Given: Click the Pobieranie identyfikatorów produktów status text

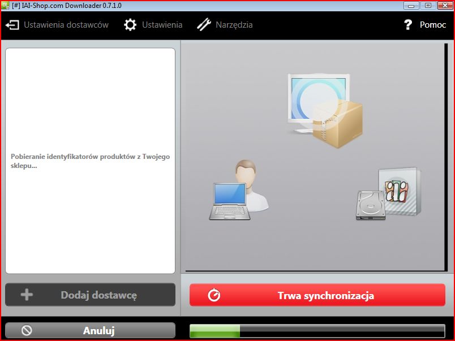Looking at the screenshot, I should 90,161.
